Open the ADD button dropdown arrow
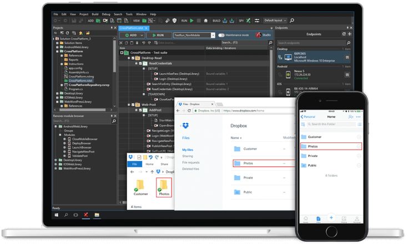Viewport: 408px width, 244px height. coord(142,35)
